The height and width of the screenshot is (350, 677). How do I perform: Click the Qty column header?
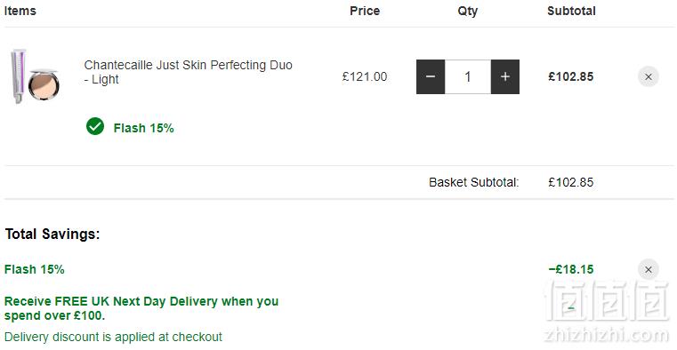[x=468, y=11]
